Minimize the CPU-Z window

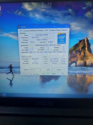[x=55, y=26]
